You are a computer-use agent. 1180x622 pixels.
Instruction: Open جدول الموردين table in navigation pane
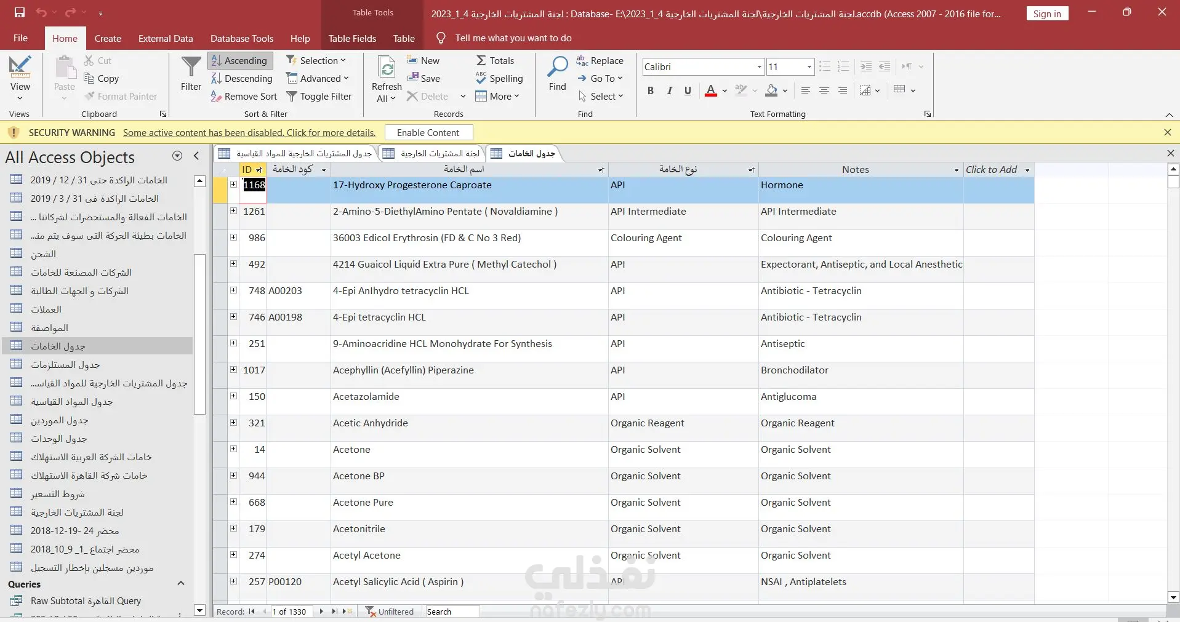[x=60, y=420]
